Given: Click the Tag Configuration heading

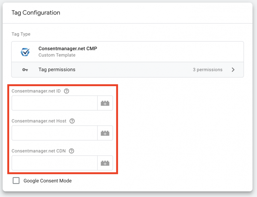Looking at the screenshot, I should coord(36,13).
